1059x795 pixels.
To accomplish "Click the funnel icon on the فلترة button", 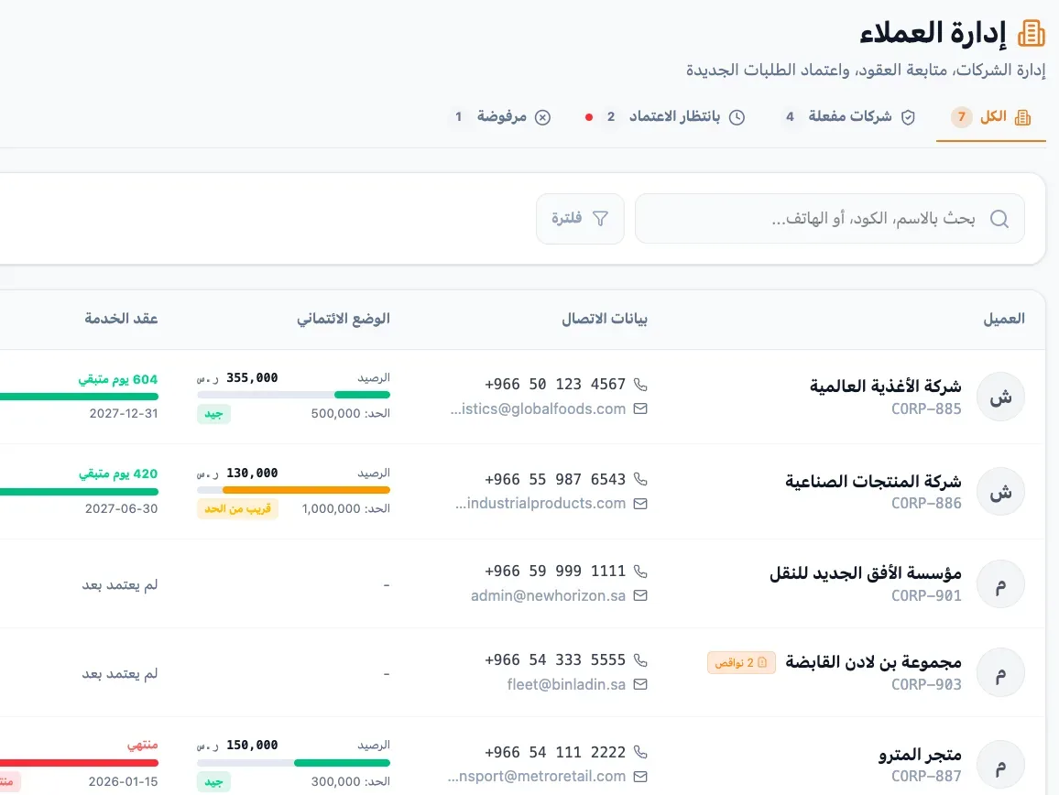I will point(600,218).
